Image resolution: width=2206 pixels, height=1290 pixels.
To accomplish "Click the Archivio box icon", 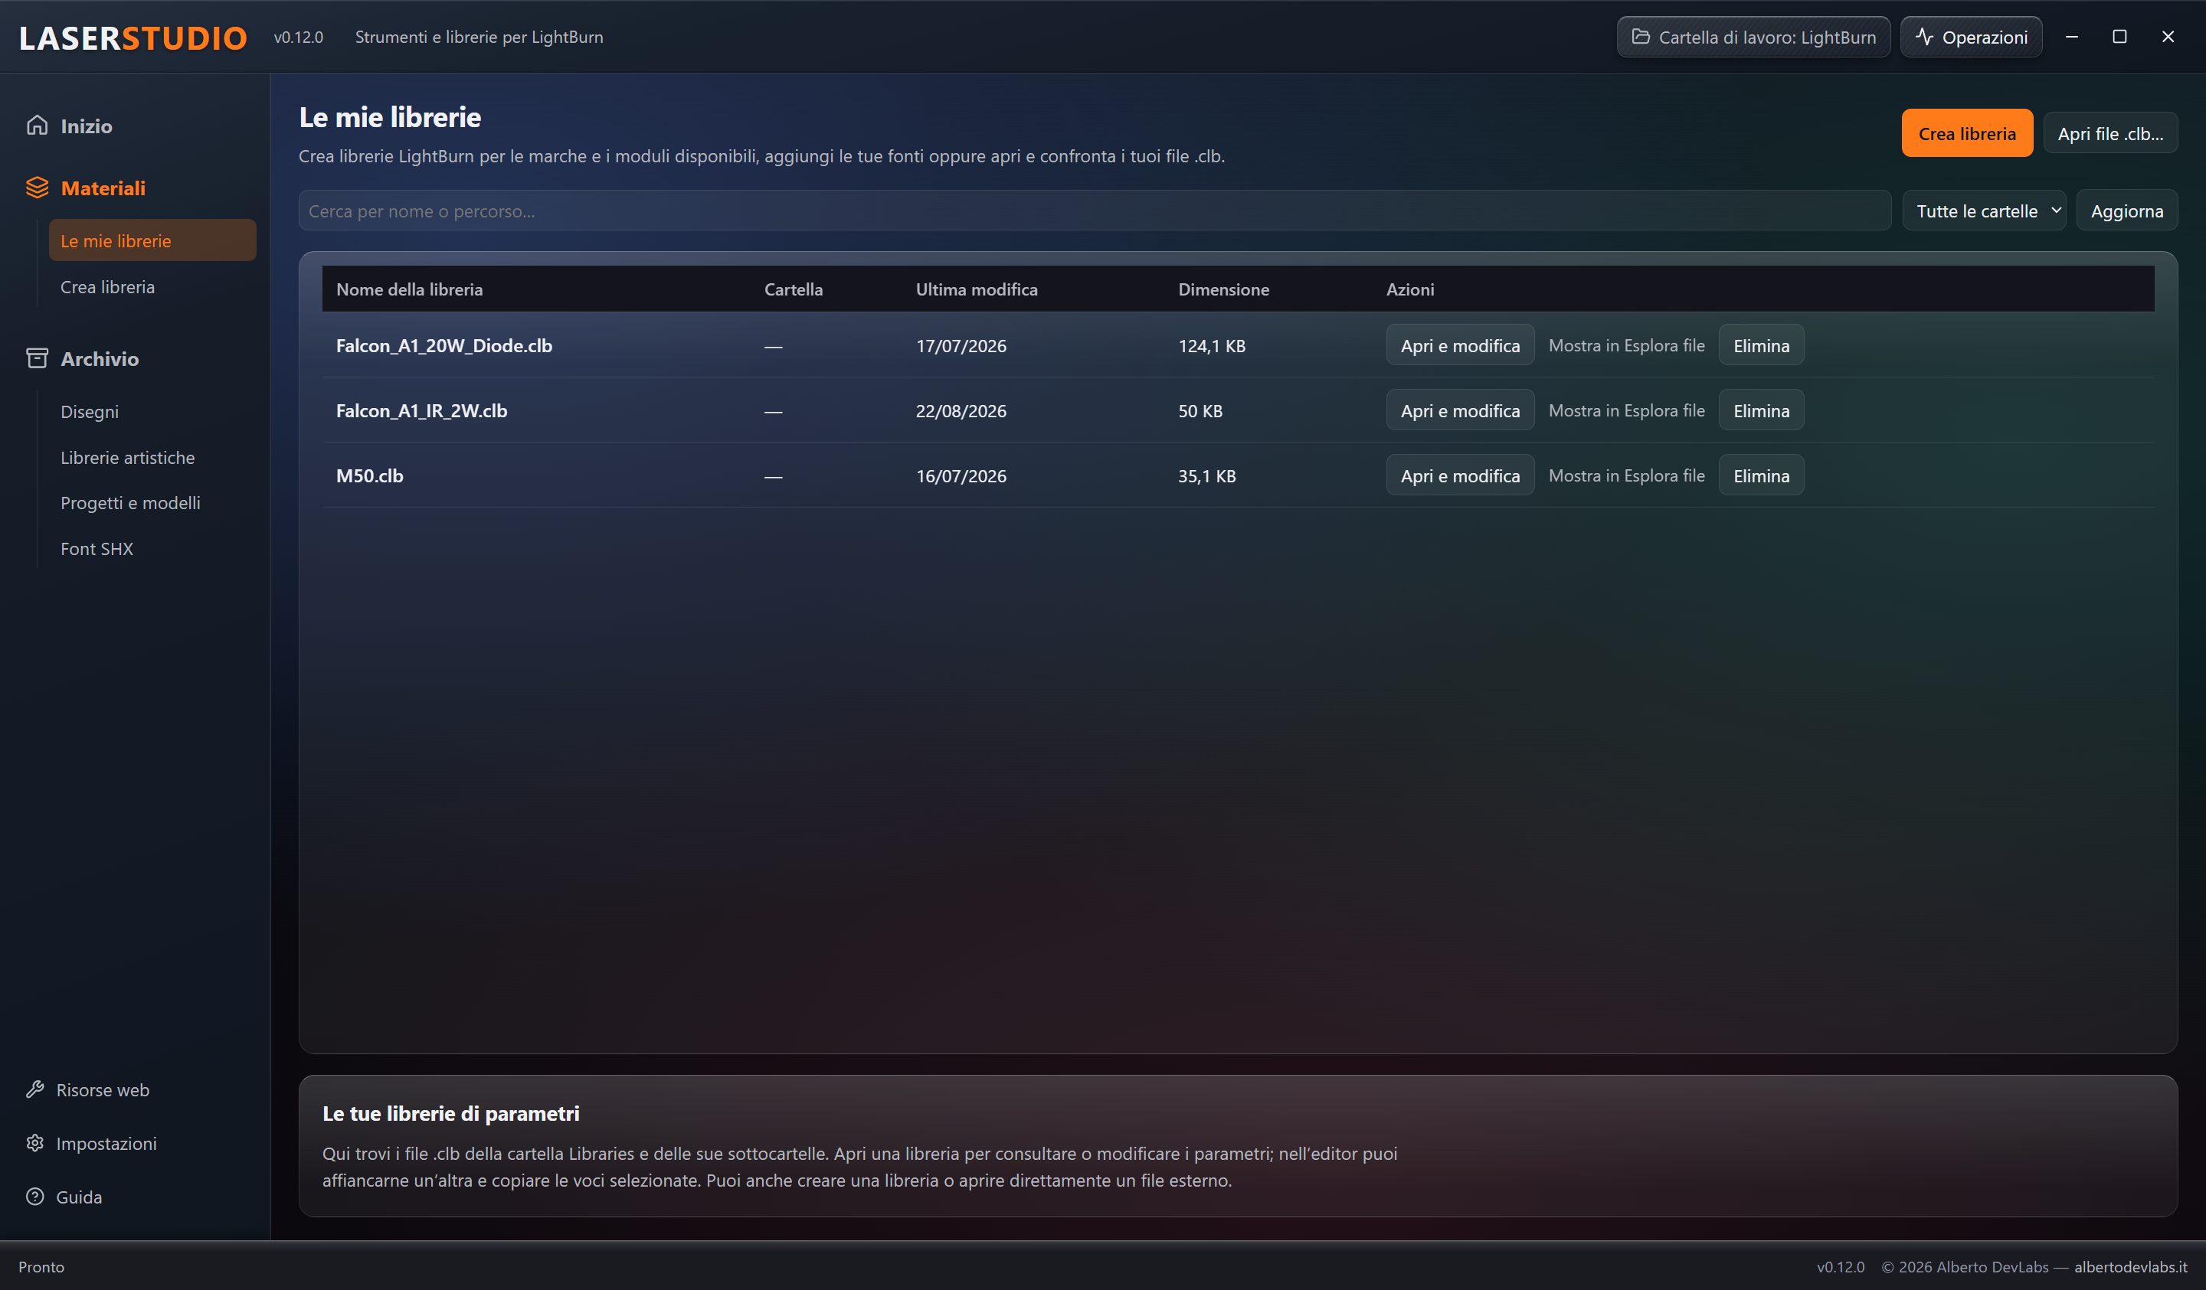I will [x=37, y=358].
